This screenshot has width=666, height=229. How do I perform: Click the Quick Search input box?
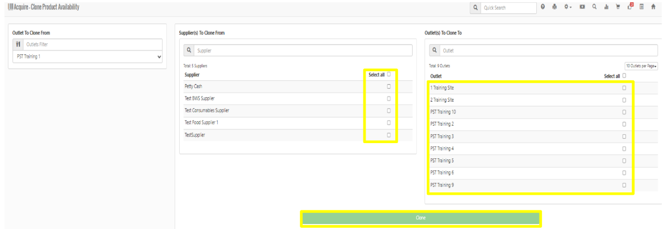[x=508, y=8]
